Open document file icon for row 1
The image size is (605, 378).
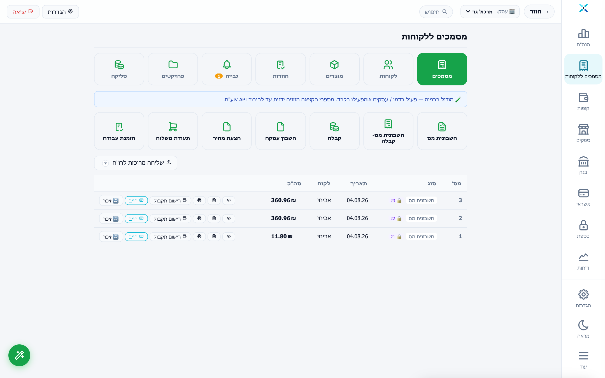point(214,237)
